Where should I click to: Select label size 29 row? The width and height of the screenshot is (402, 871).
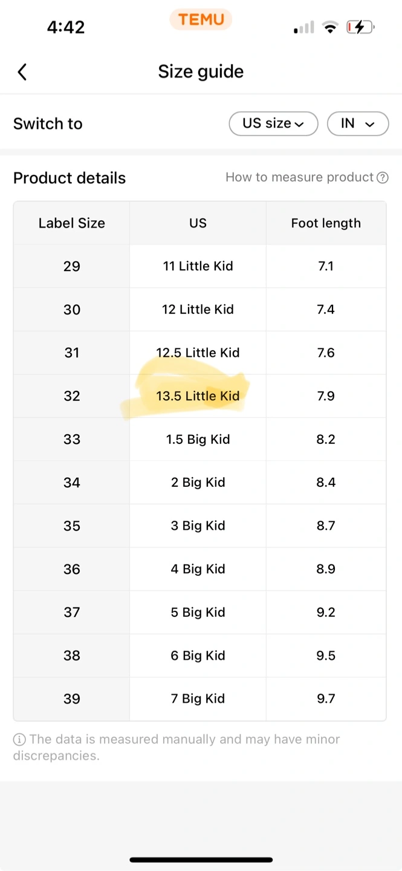(72, 266)
